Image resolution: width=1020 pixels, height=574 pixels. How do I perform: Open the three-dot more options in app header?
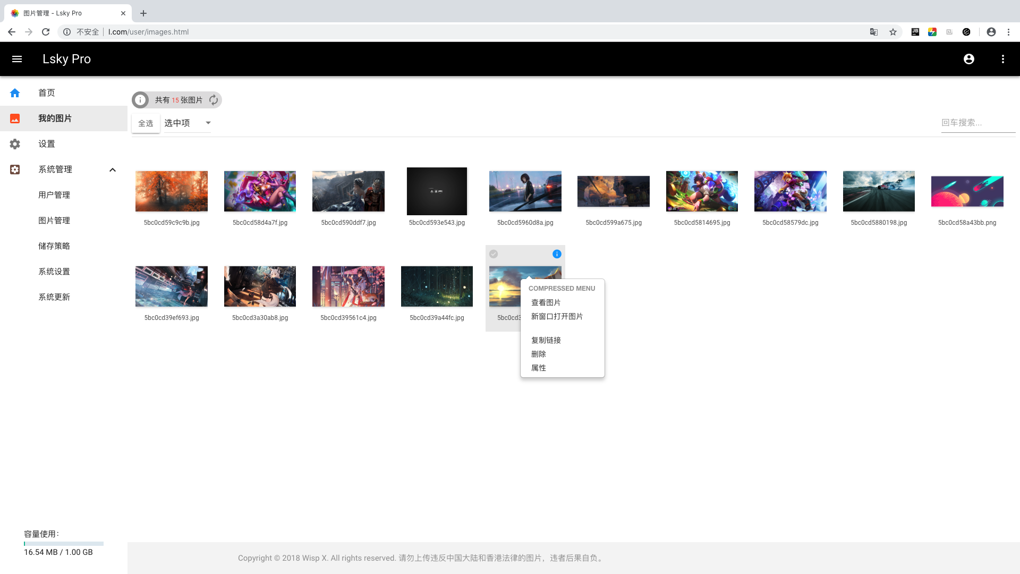tap(1002, 59)
